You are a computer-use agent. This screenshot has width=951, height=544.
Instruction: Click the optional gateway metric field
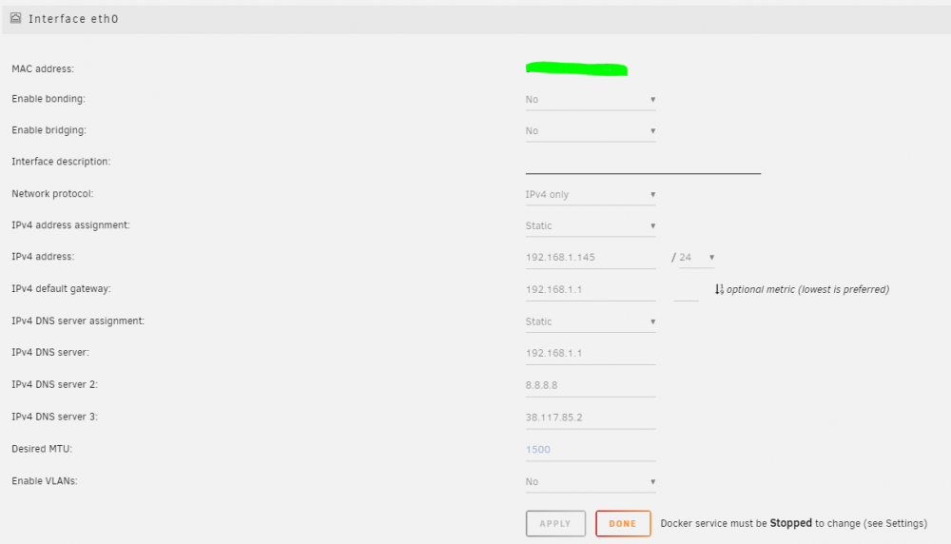coord(686,290)
